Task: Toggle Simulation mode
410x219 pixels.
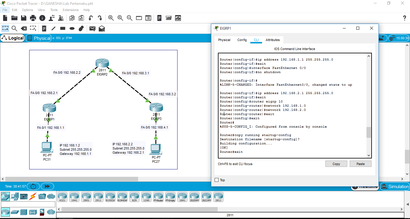Action: [395, 186]
